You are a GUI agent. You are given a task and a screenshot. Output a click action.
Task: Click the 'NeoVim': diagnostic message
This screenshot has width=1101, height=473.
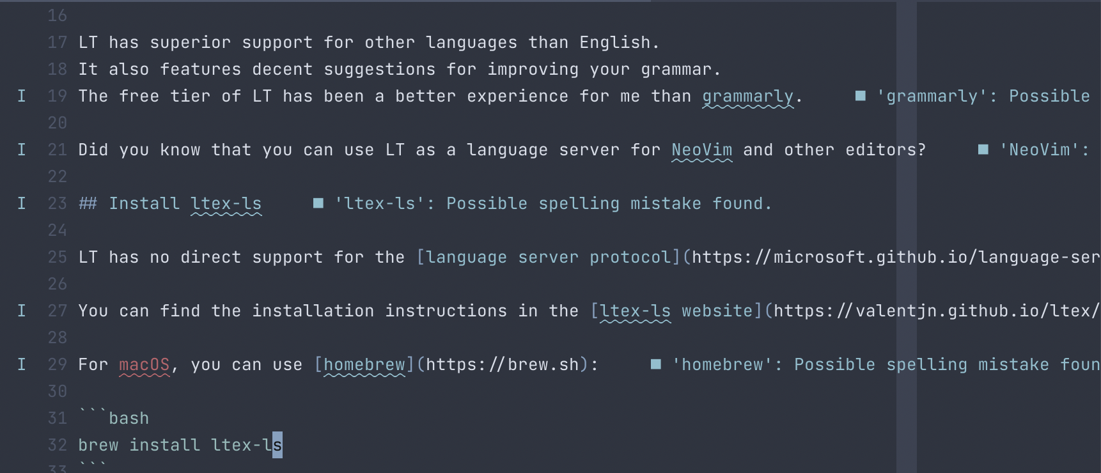coord(1045,150)
